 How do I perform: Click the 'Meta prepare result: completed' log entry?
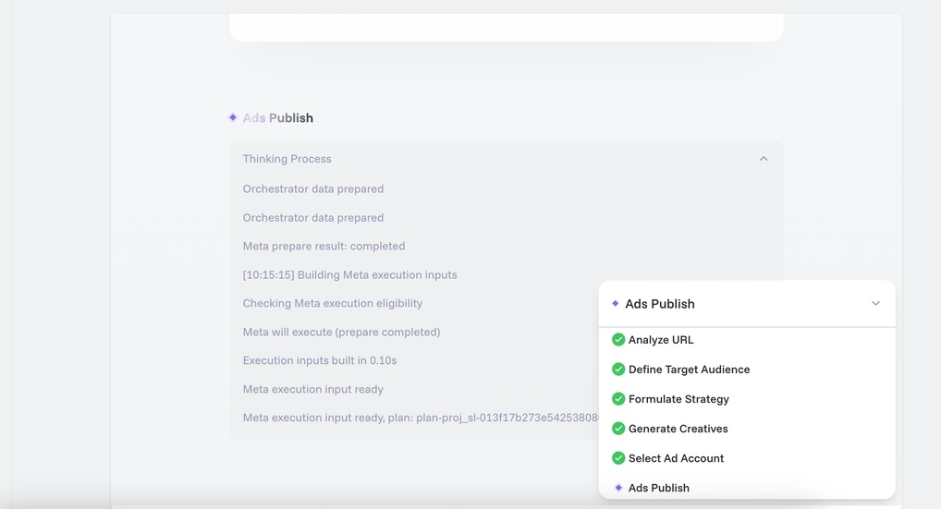(x=324, y=246)
